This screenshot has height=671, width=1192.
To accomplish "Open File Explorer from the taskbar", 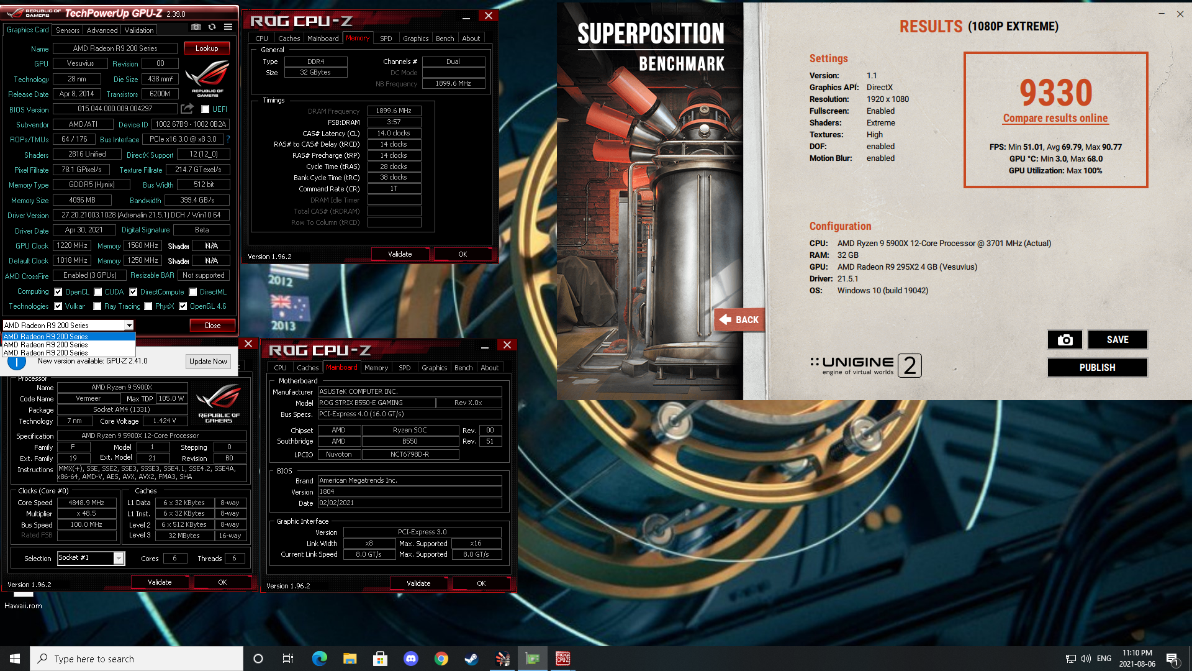I will point(350,659).
